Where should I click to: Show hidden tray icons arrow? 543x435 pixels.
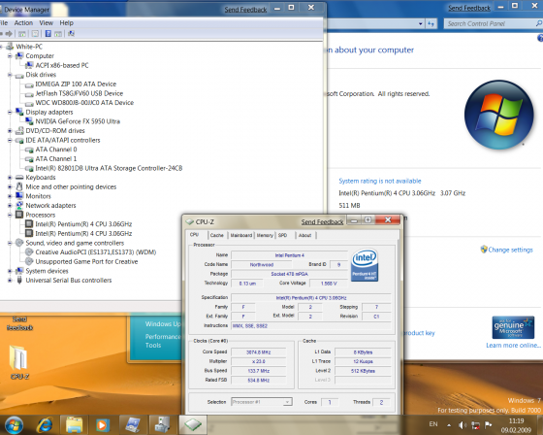(449, 425)
